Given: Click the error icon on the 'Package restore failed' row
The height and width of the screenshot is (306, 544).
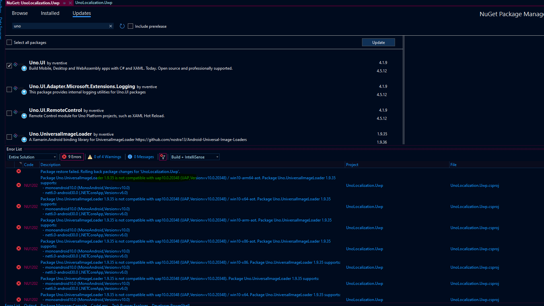Looking at the screenshot, I should click(x=19, y=171).
